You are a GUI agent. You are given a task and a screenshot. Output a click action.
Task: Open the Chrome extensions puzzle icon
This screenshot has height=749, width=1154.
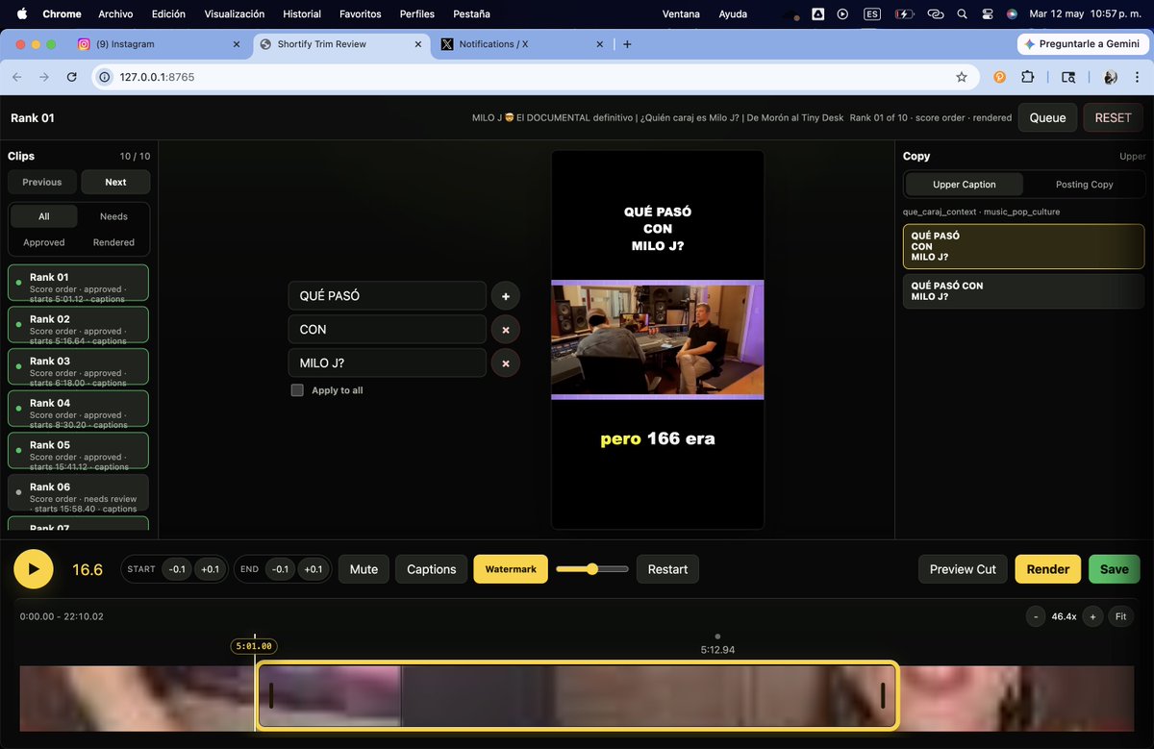[x=1028, y=77]
